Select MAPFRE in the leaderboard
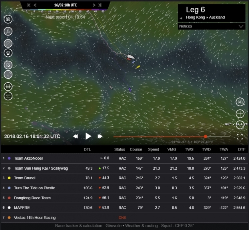The image size is (249, 230). click(125, 208)
